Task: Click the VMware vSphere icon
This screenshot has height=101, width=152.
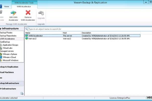Action: (1, 54)
